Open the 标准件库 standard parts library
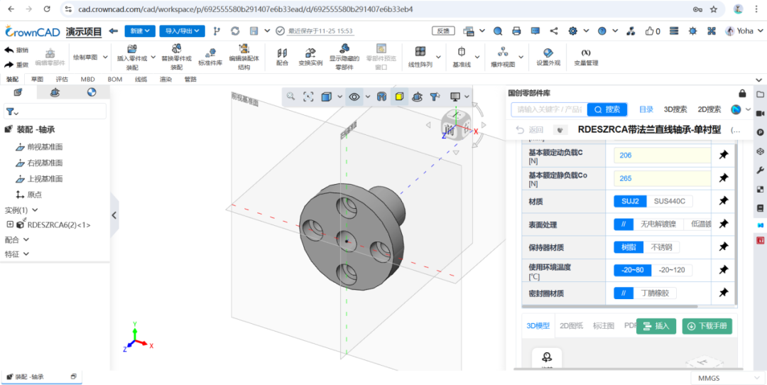 coord(210,57)
